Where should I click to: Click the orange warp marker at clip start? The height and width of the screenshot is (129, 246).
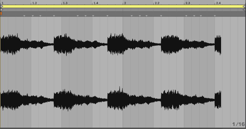[1, 13]
